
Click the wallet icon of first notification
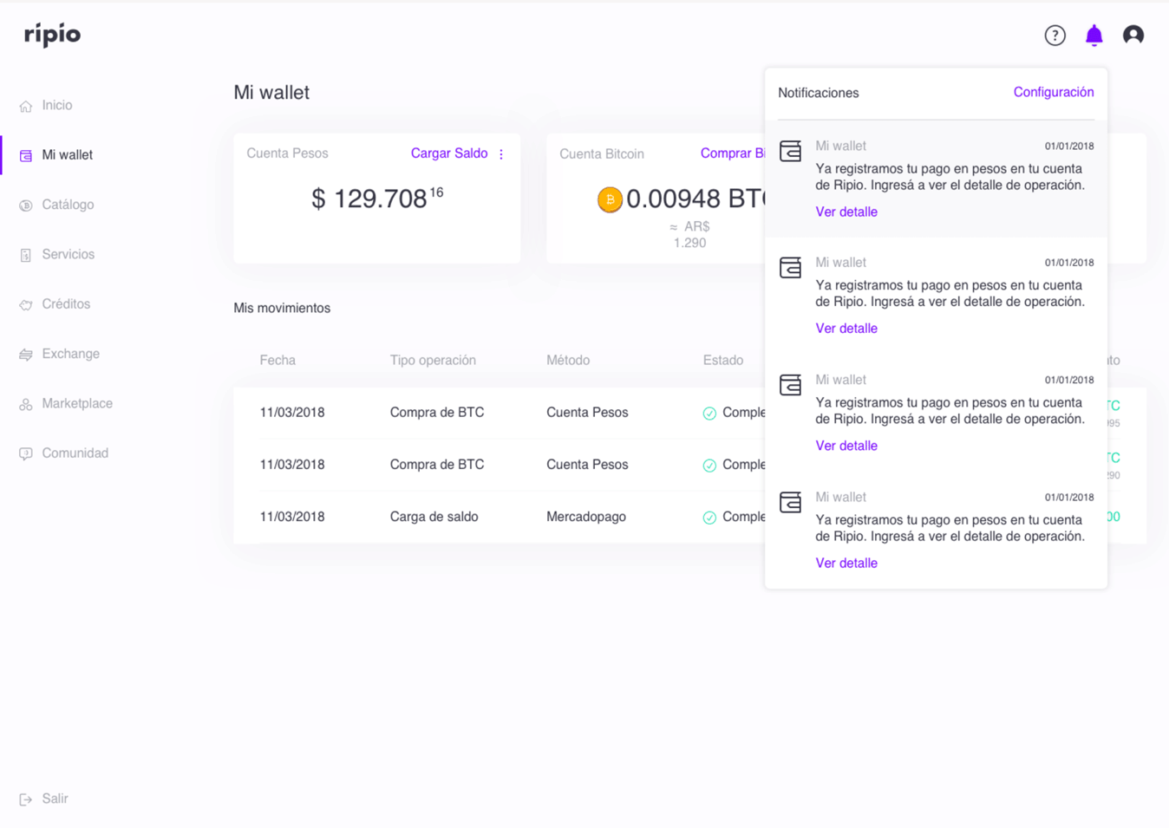pyautogui.click(x=790, y=151)
